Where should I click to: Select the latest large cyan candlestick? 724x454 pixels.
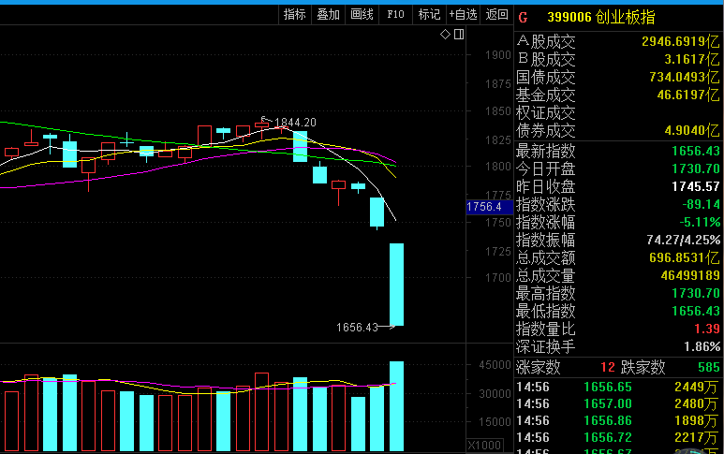pos(396,285)
